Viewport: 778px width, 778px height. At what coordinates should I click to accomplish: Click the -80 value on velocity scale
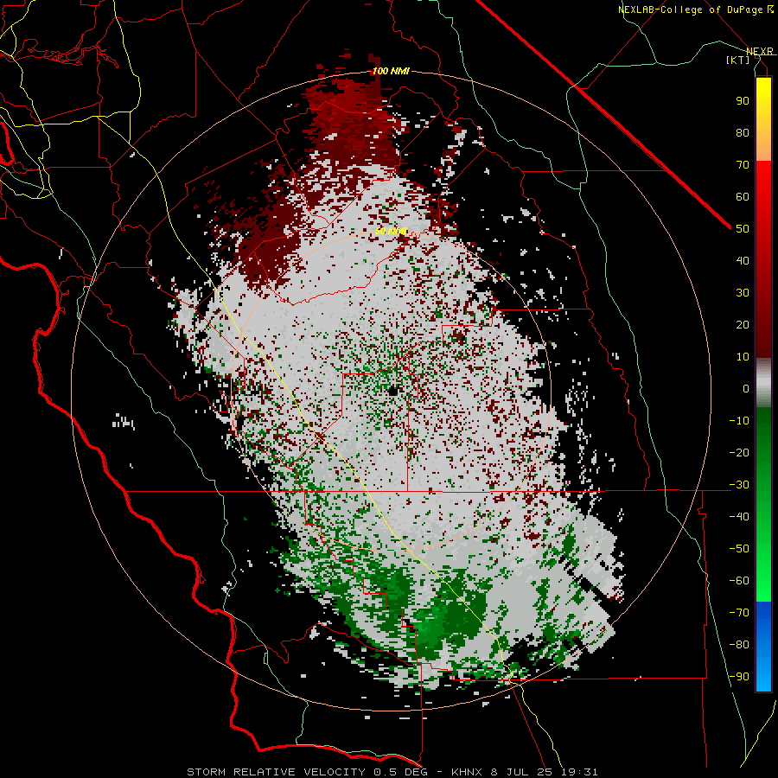pos(739,645)
